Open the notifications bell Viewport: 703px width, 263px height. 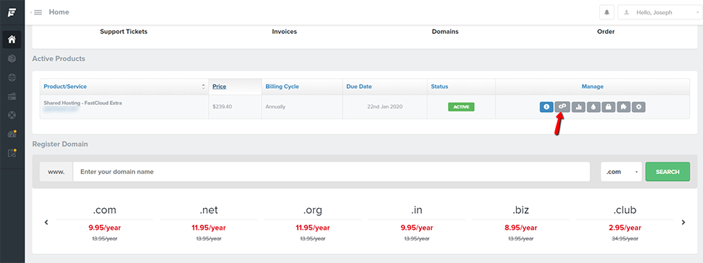[x=607, y=12]
